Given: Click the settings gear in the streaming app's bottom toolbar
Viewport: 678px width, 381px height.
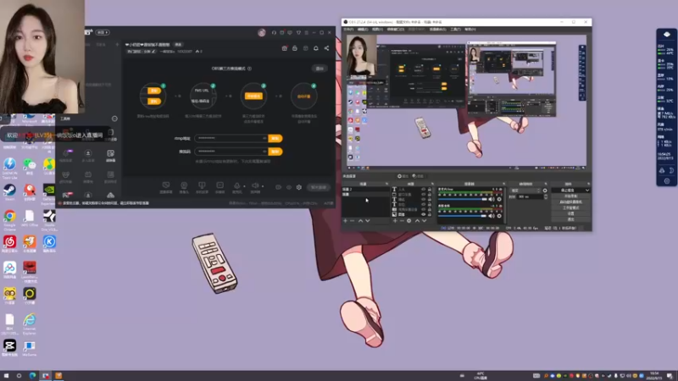Looking at the screenshot, I should tap(299, 187).
